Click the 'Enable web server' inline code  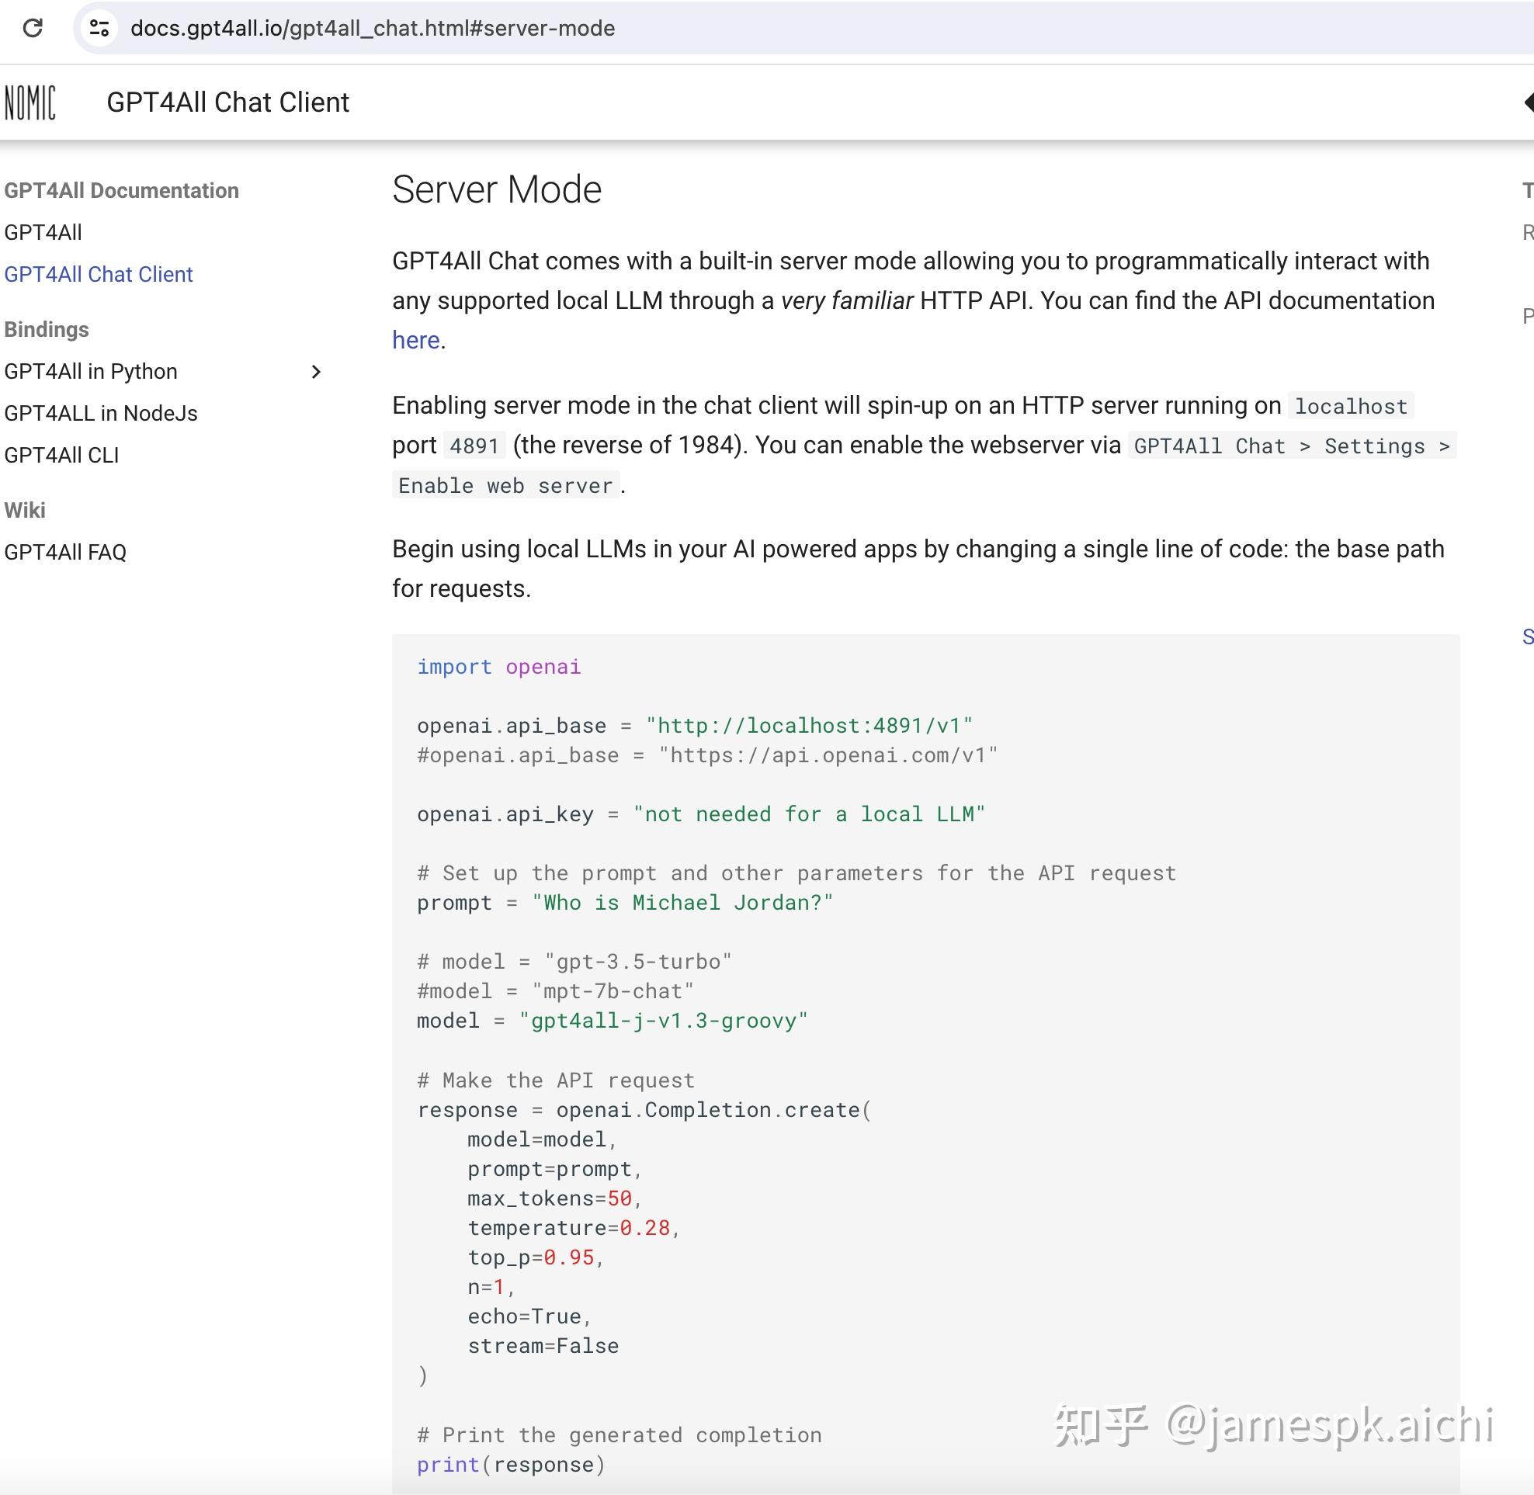tap(505, 485)
